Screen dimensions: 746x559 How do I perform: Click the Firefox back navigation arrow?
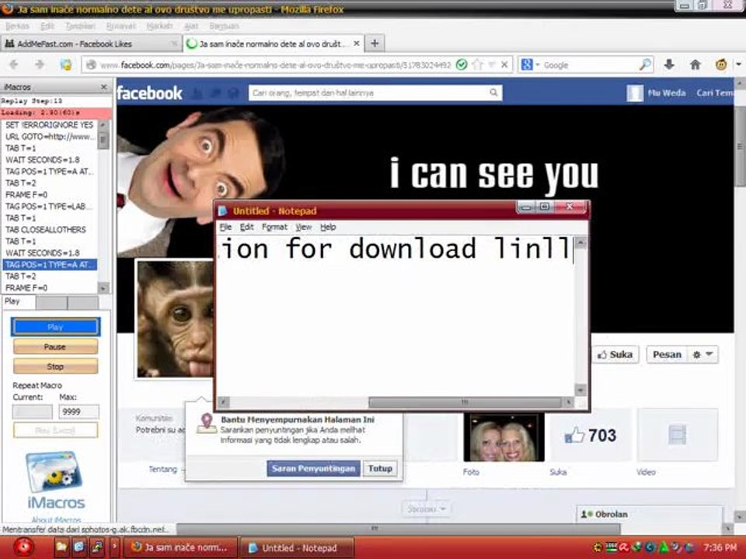pyautogui.click(x=14, y=64)
